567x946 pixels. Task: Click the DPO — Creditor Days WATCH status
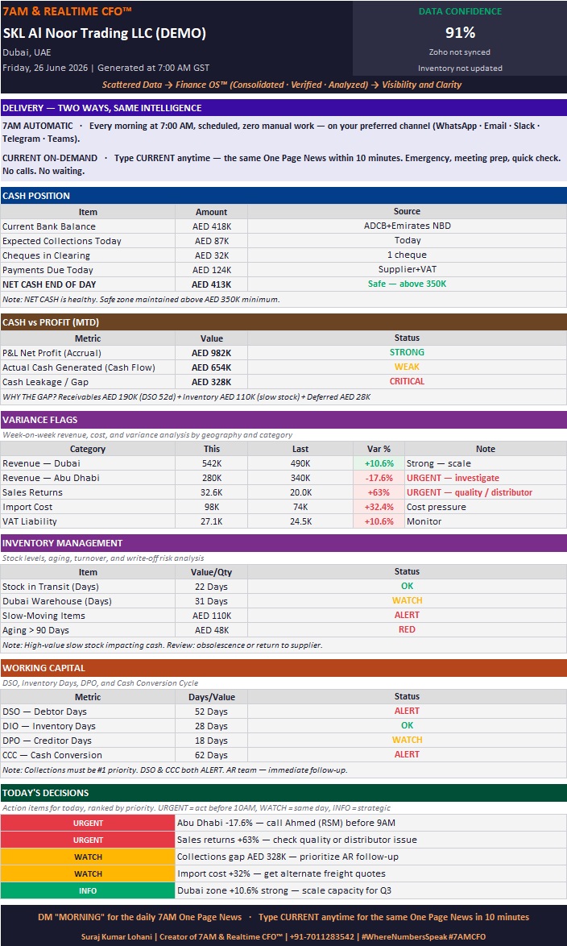point(408,740)
